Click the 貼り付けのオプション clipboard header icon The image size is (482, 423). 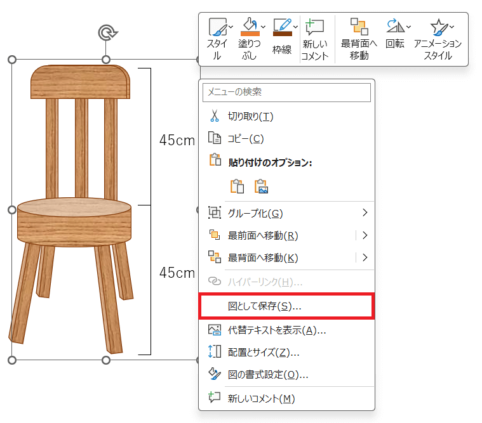pos(215,160)
